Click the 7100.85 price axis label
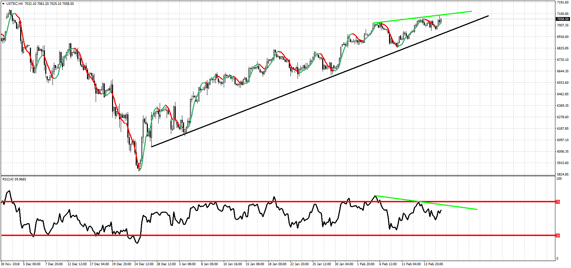 pos(563,14)
